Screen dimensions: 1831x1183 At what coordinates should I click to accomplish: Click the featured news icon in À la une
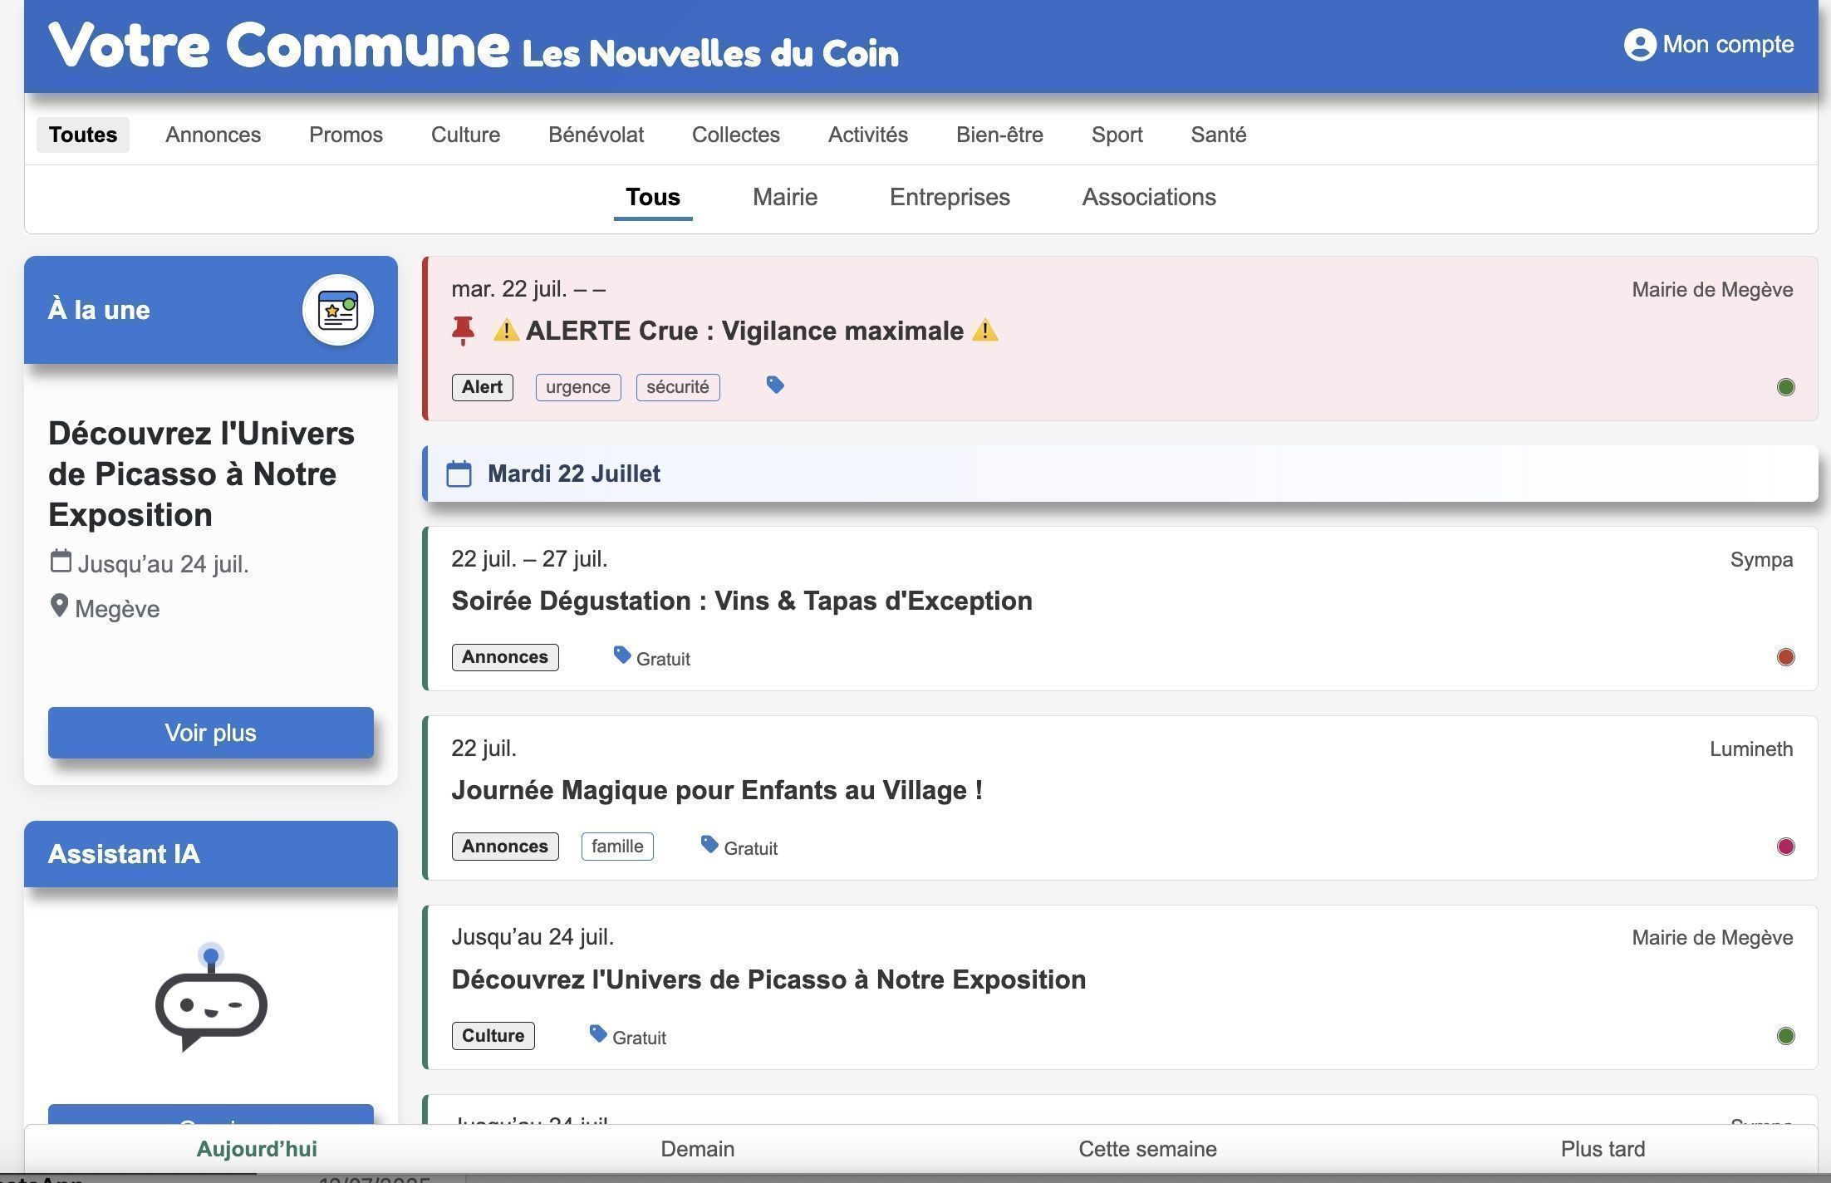(337, 310)
